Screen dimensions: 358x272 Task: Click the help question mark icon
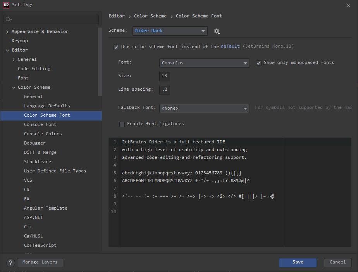[10, 262]
